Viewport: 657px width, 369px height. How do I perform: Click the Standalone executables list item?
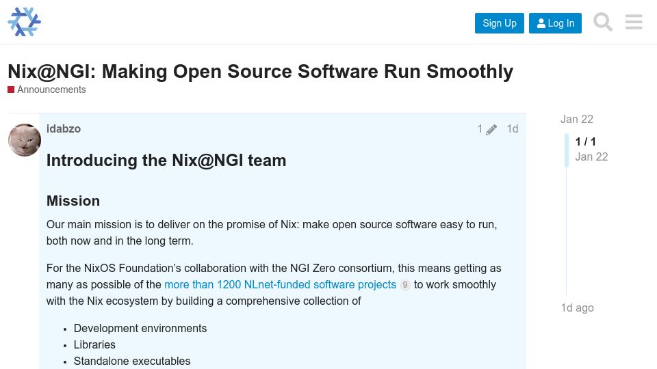pyautogui.click(x=132, y=361)
